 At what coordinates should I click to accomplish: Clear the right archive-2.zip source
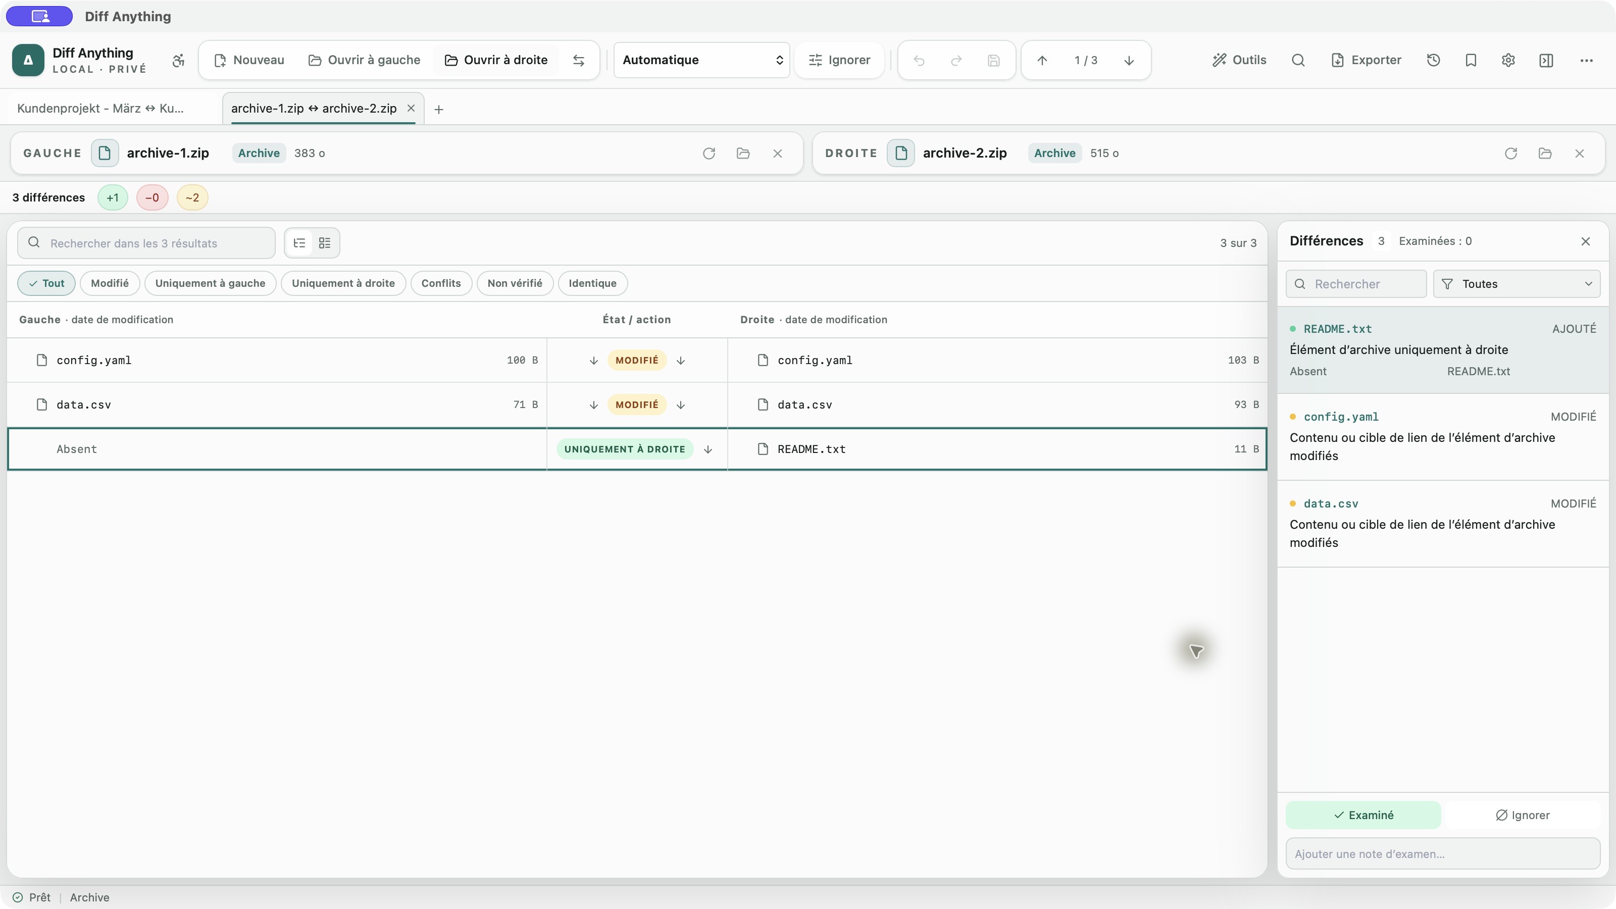tap(1580, 153)
